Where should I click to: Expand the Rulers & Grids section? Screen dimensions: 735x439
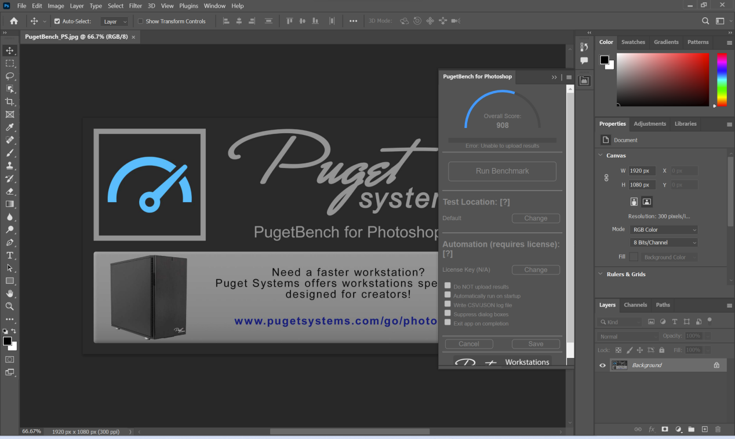click(x=601, y=274)
